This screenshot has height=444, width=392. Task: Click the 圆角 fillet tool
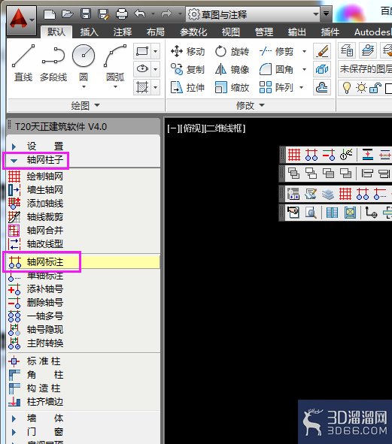277,69
